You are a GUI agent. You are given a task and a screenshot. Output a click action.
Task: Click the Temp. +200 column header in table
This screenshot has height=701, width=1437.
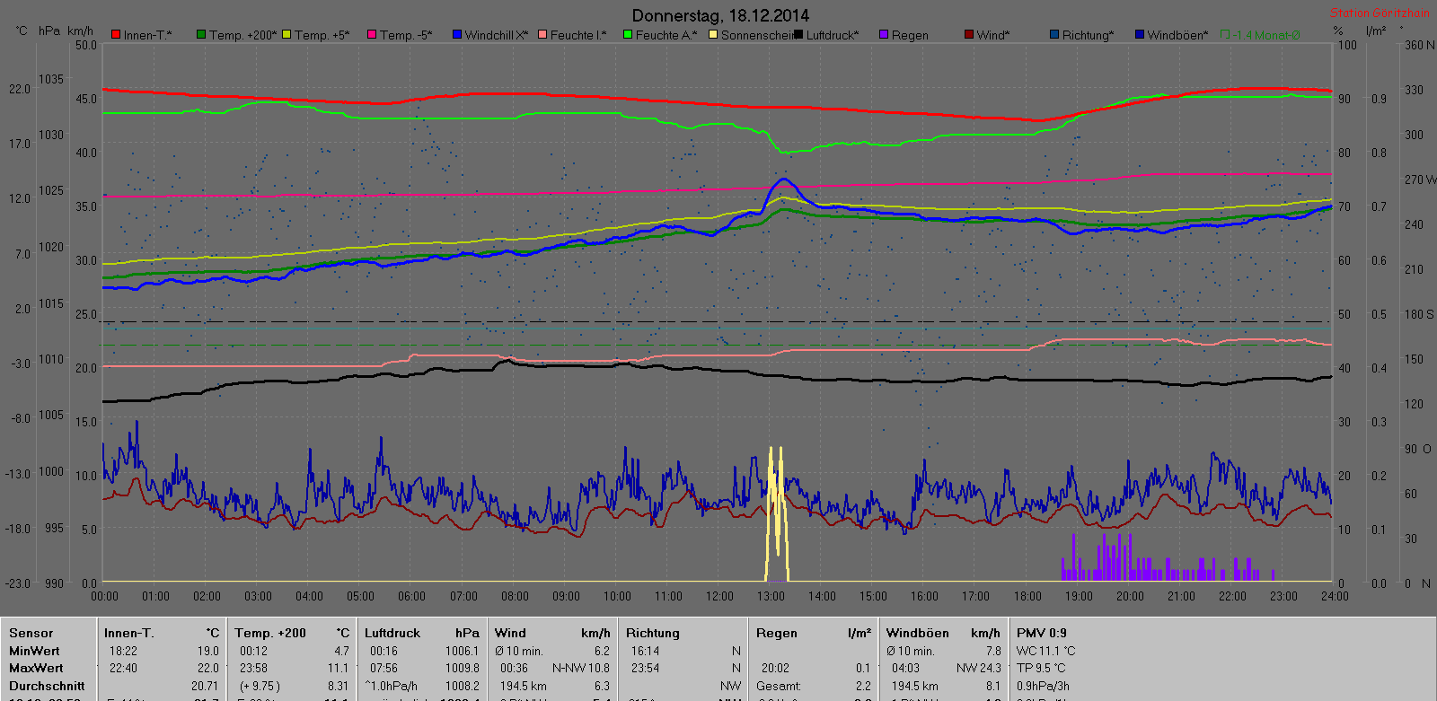[x=270, y=633]
